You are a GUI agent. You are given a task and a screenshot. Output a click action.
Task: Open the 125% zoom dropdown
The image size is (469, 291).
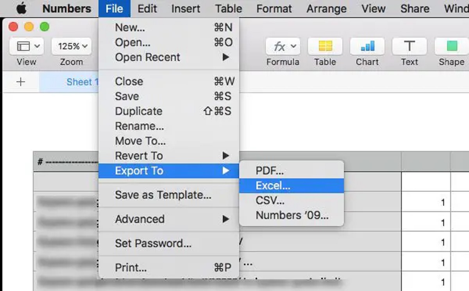click(72, 47)
